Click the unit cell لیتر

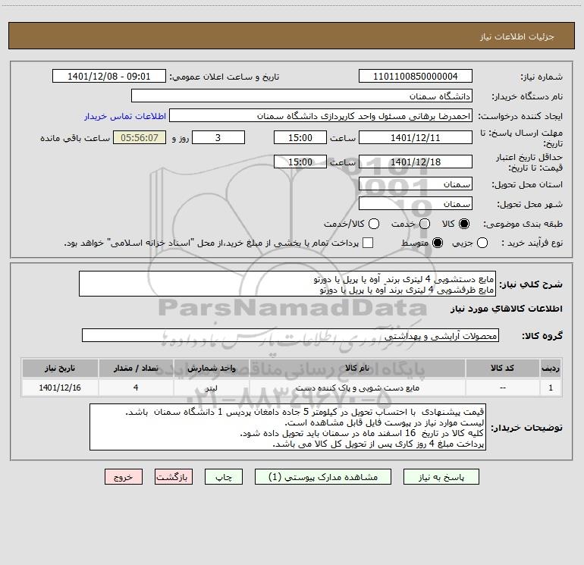[x=211, y=388]
